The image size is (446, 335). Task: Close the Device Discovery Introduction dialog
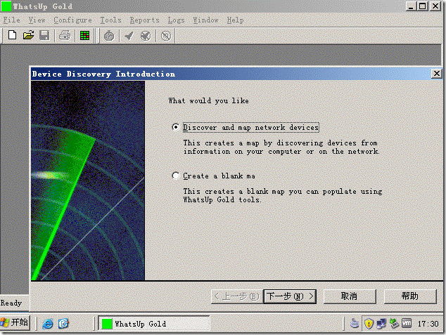436,74
